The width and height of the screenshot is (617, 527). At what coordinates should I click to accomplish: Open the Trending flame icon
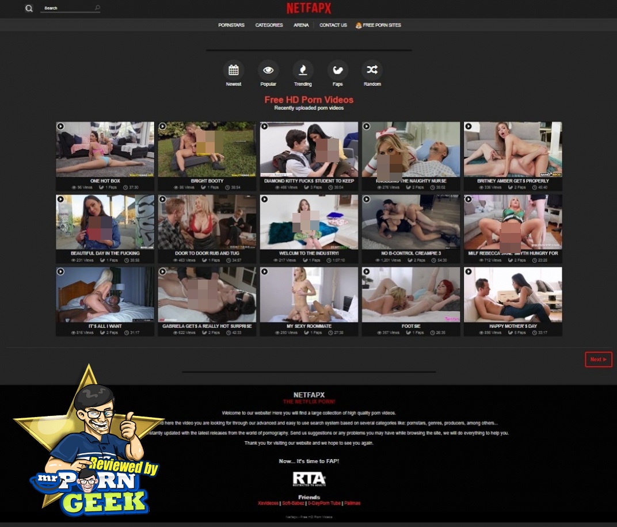pos(303,70)
